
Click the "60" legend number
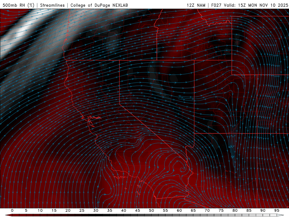tap(179, 210)
